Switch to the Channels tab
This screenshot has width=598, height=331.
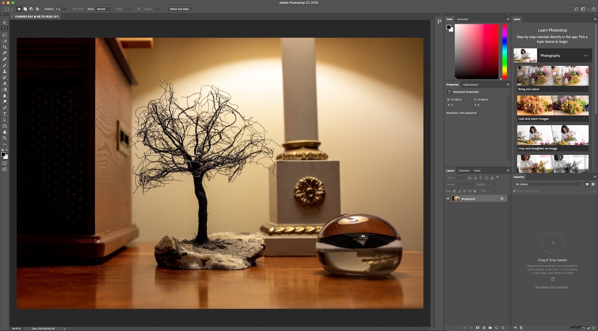[x=464, y=171]
